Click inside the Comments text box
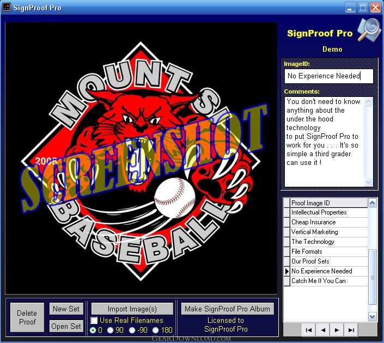Image resolution: width=384 pixels, height=343 pixels. pyautogui.click(x=325, y=142)
